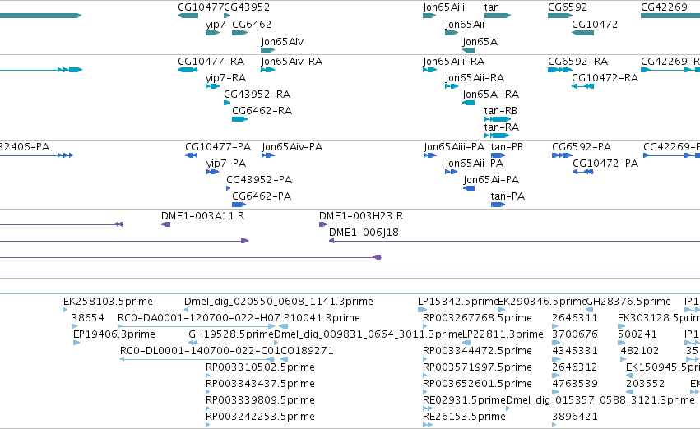Select transcript CG6462-RA
The height and width of the screenshot is (429, 700).
pos(262,111)
